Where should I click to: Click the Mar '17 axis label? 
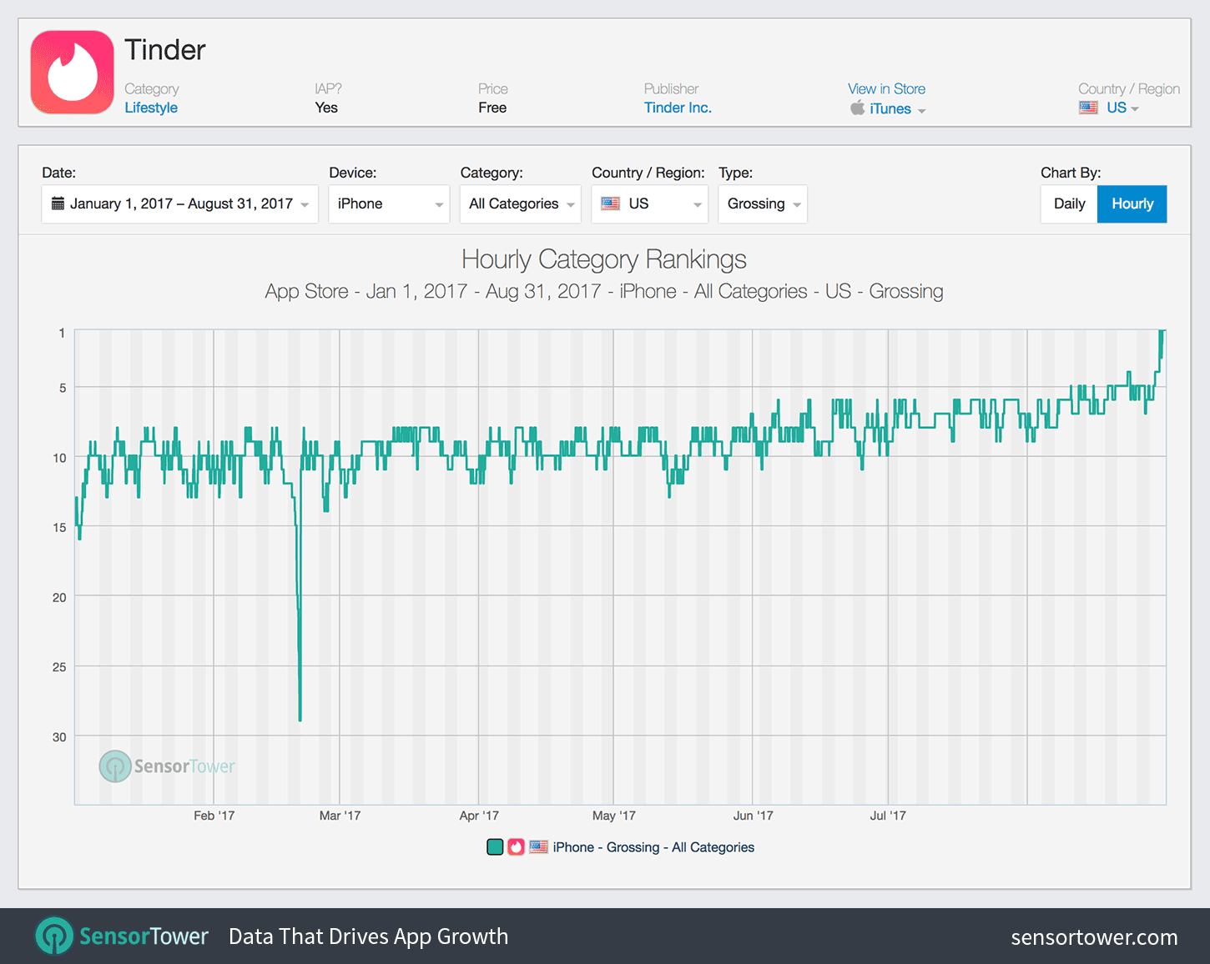click(x=340, y=816)
